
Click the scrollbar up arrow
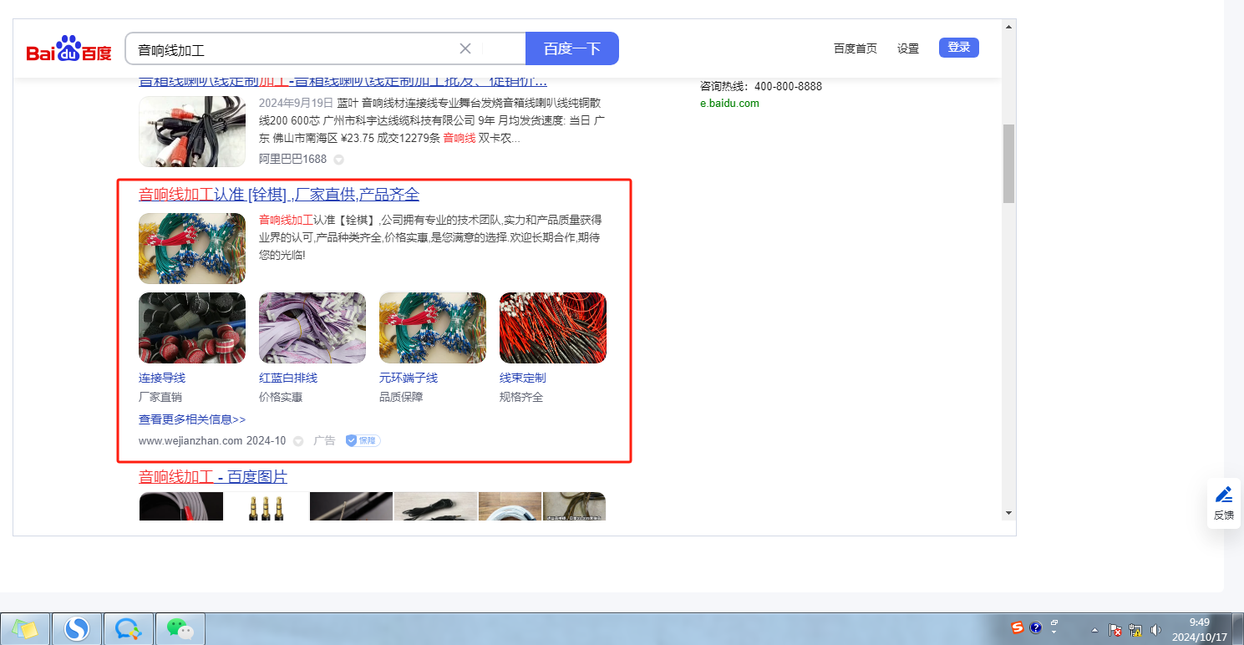(x=1008, y=26)
